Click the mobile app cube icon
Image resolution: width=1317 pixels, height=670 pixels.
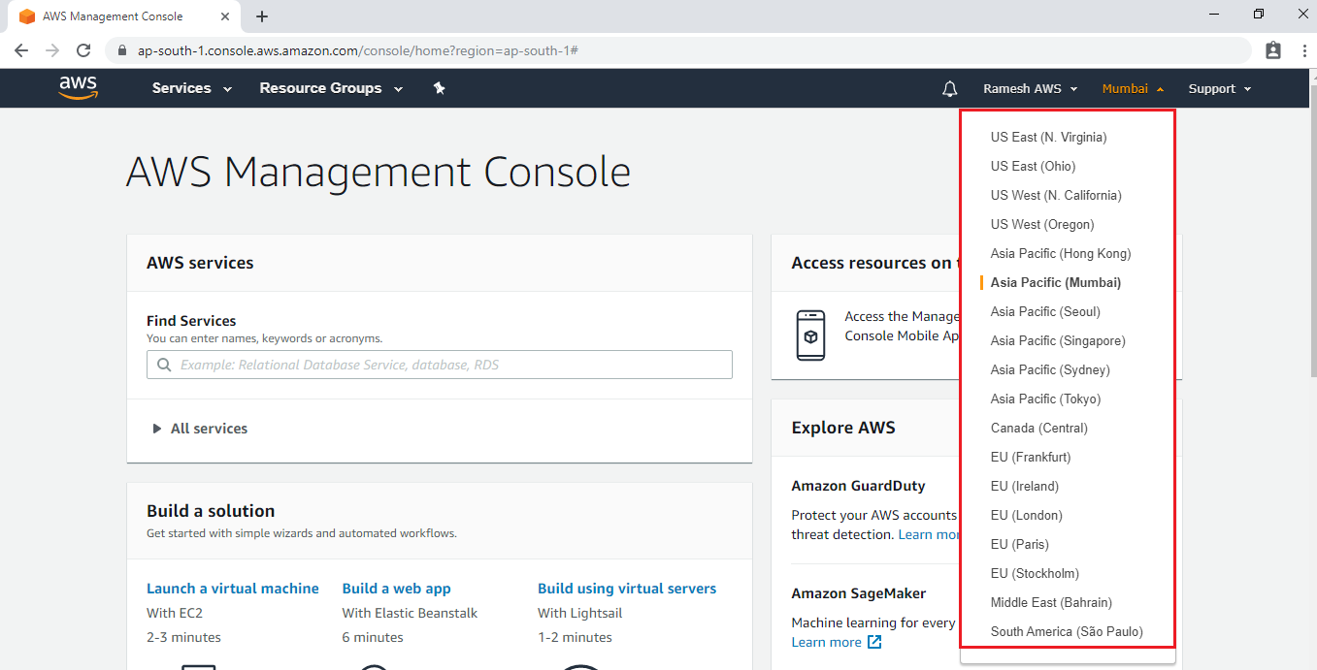point(810,335)
